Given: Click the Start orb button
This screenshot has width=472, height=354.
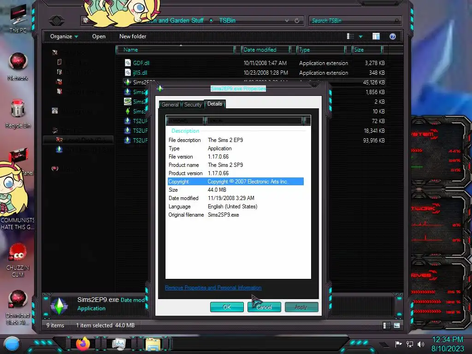Looking at the screenshot, I should 12,344.
